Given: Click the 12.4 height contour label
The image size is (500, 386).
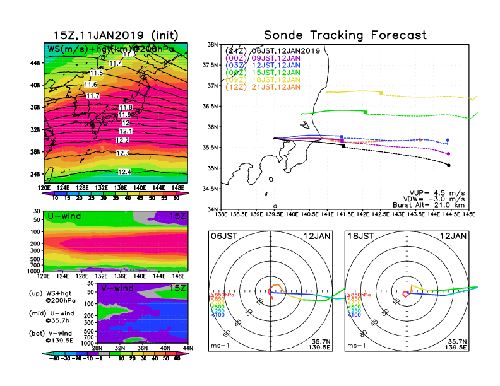Looking at the screenshot, I should [x=124, y=172].
